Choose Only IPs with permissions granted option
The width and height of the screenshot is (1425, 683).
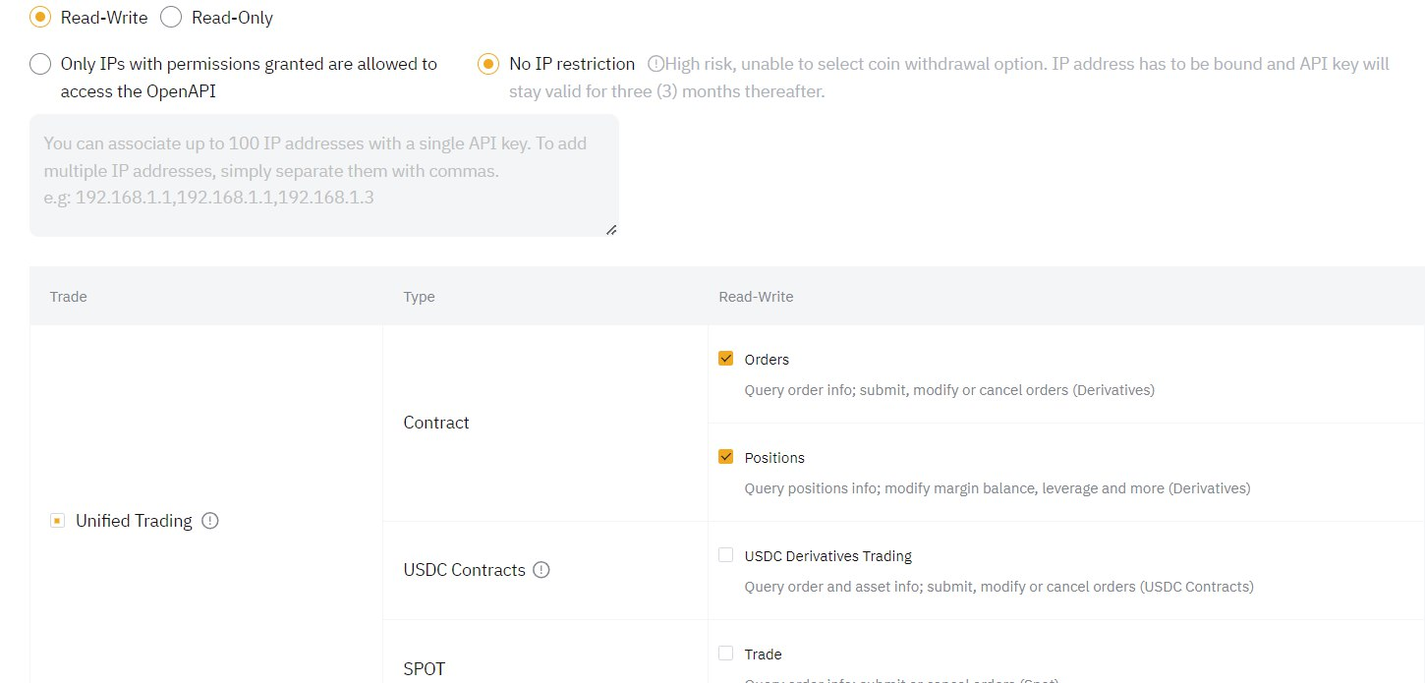click(x=40, y=65)
